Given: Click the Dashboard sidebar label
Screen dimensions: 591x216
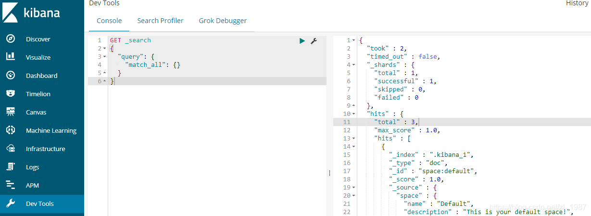Looking at the screenshot, I should click(x=41, y=76).
